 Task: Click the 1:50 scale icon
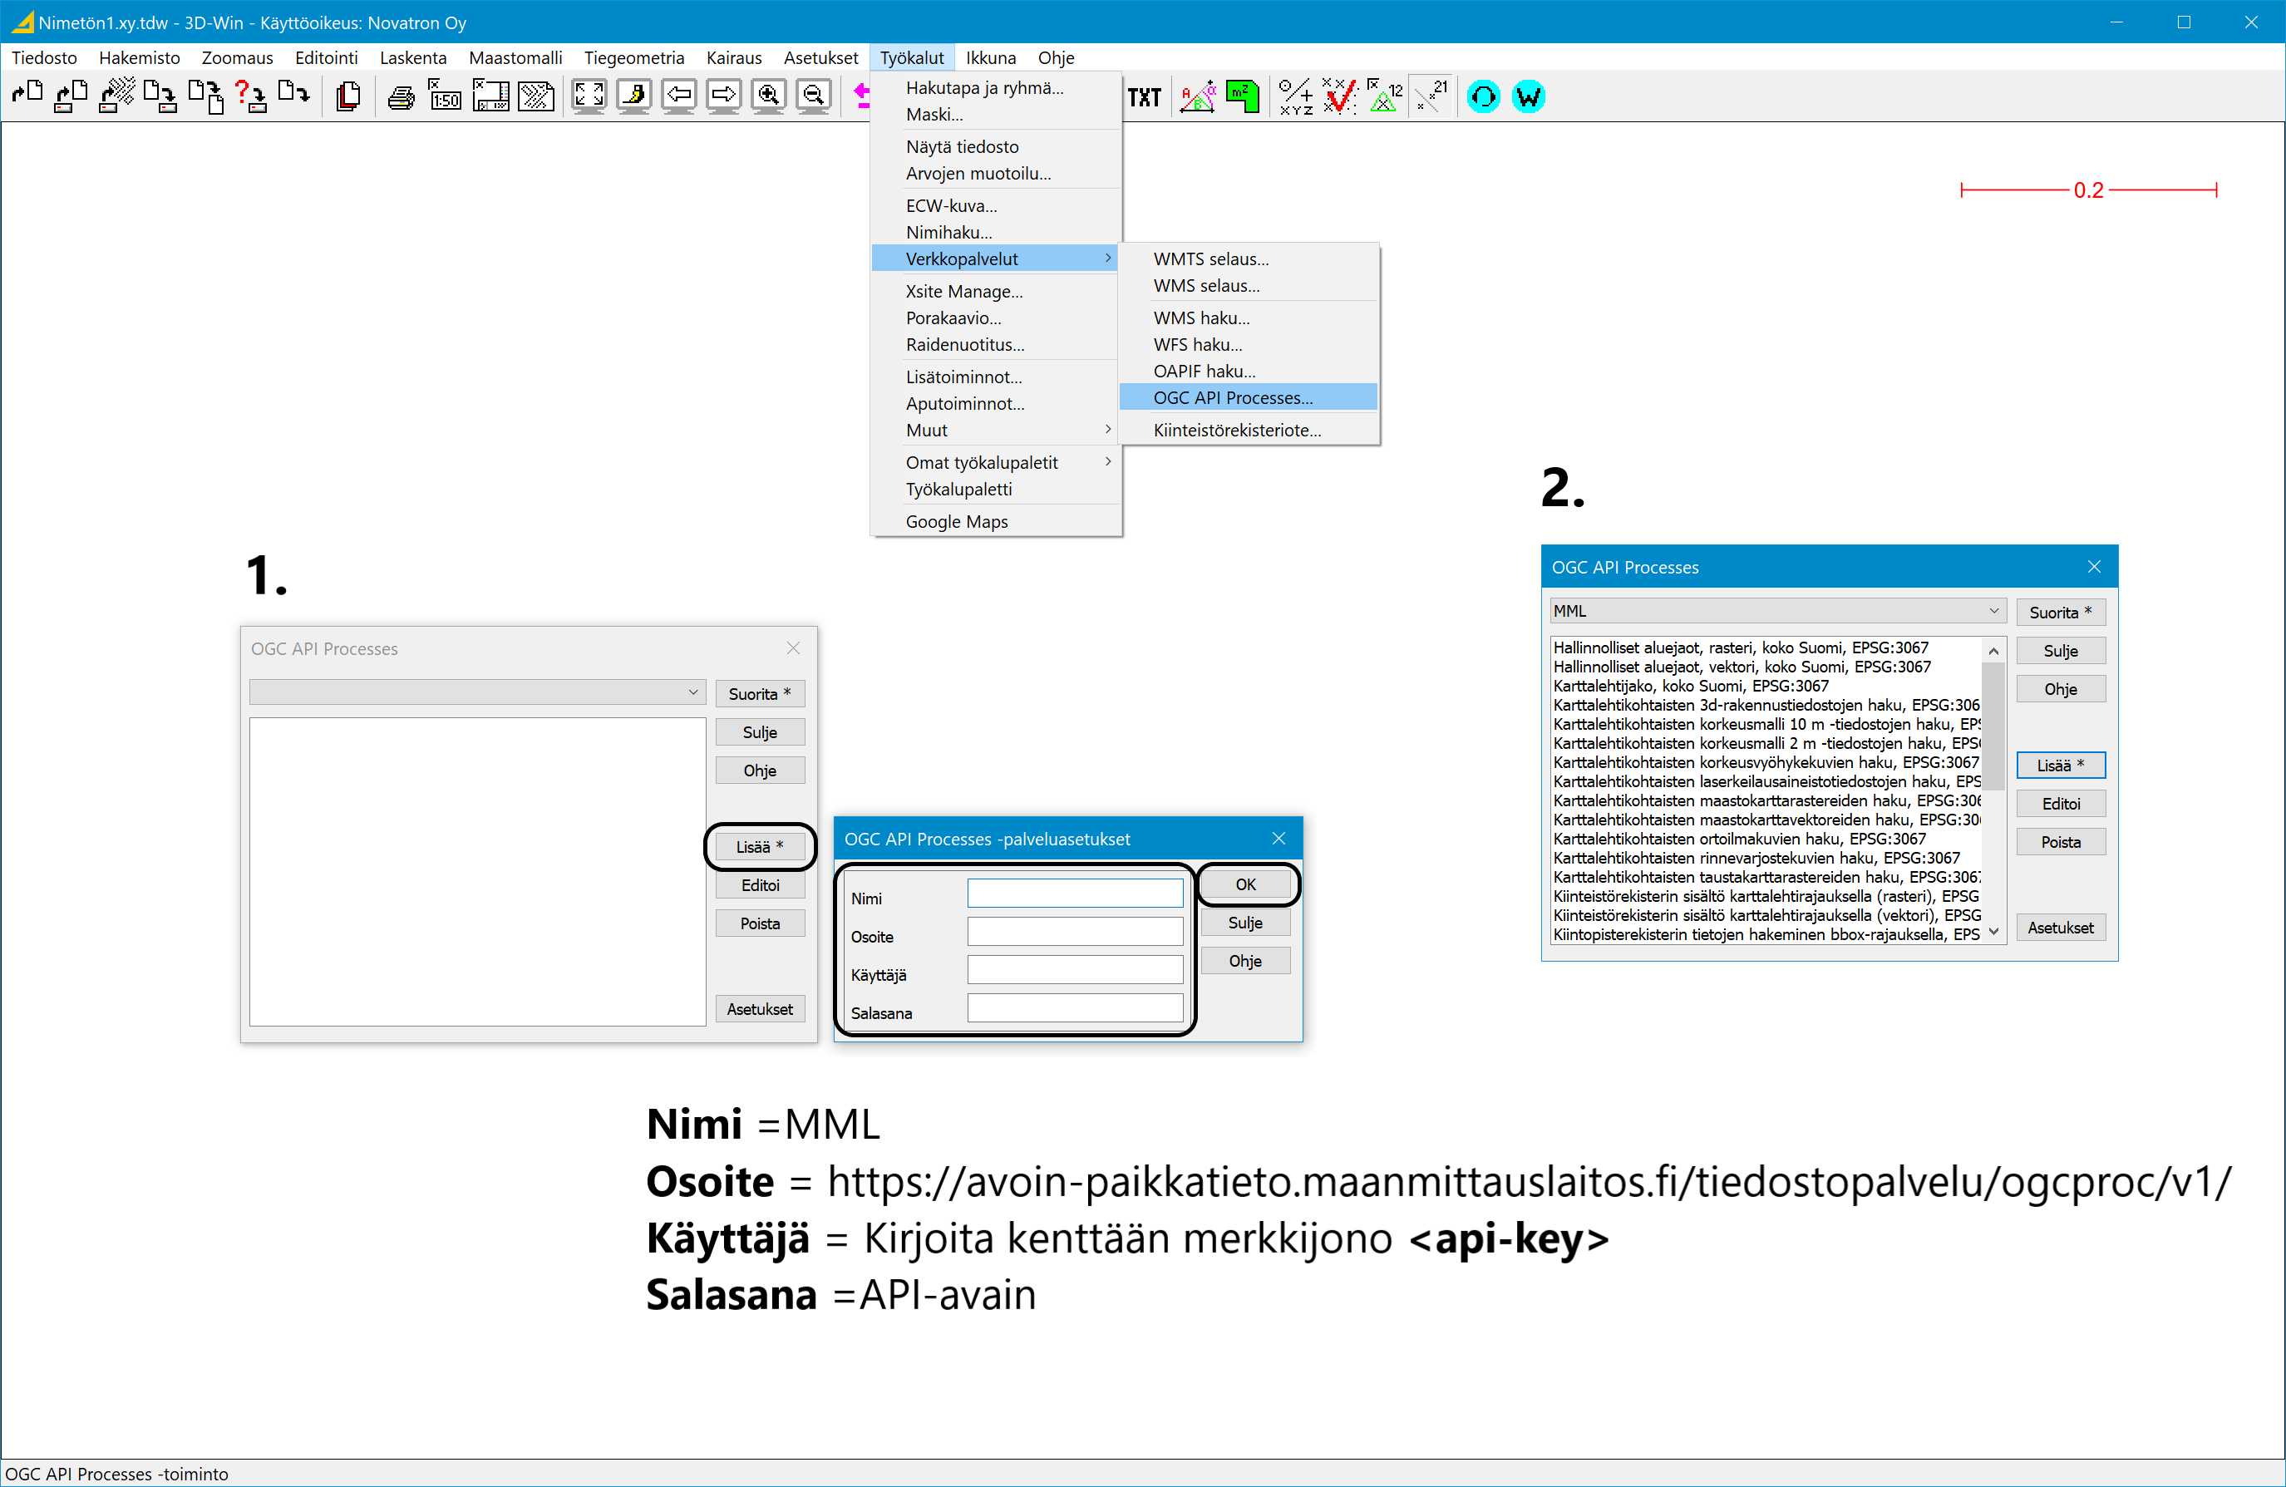point(445,96)
